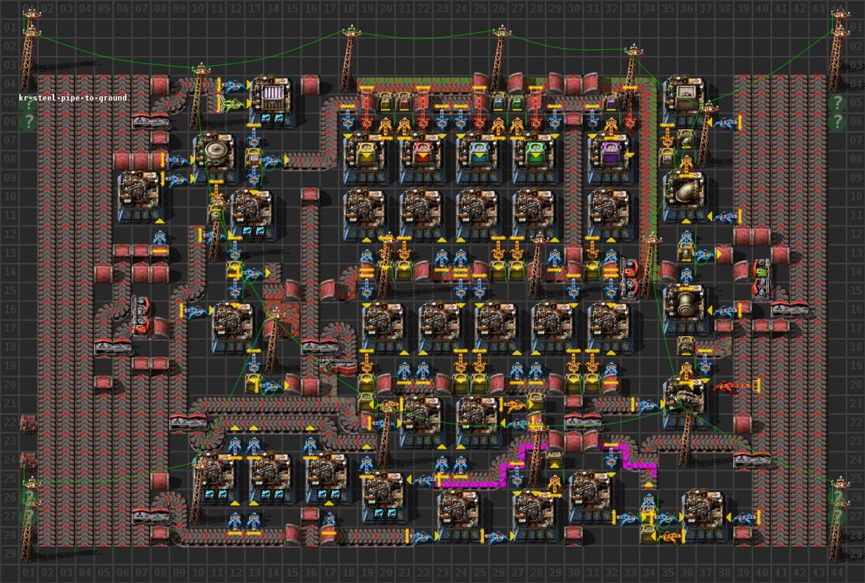Click the question mark beside left row label 06
This screenshot has width=865, height=583.
(28, 121)
